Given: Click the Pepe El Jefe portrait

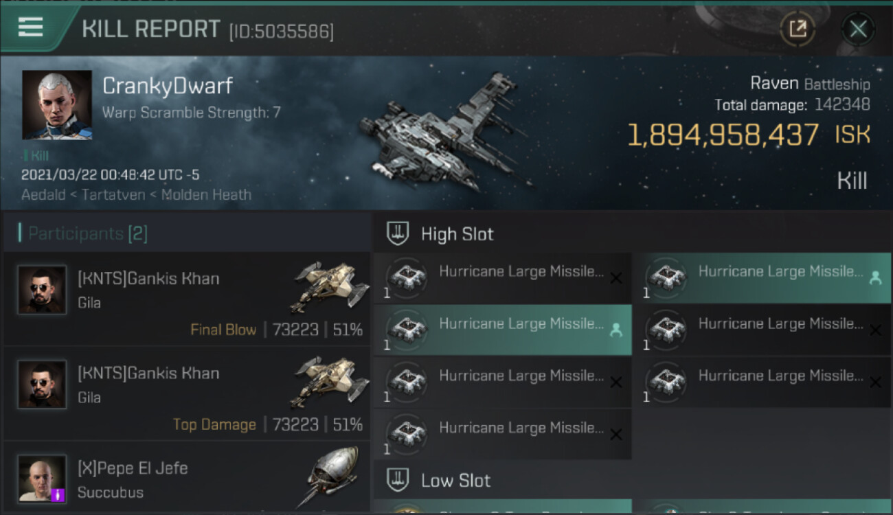Looking at the screenshot, I should click(x=42, y=478).
